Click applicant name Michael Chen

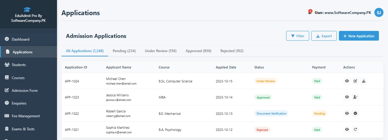coord(116,79)
